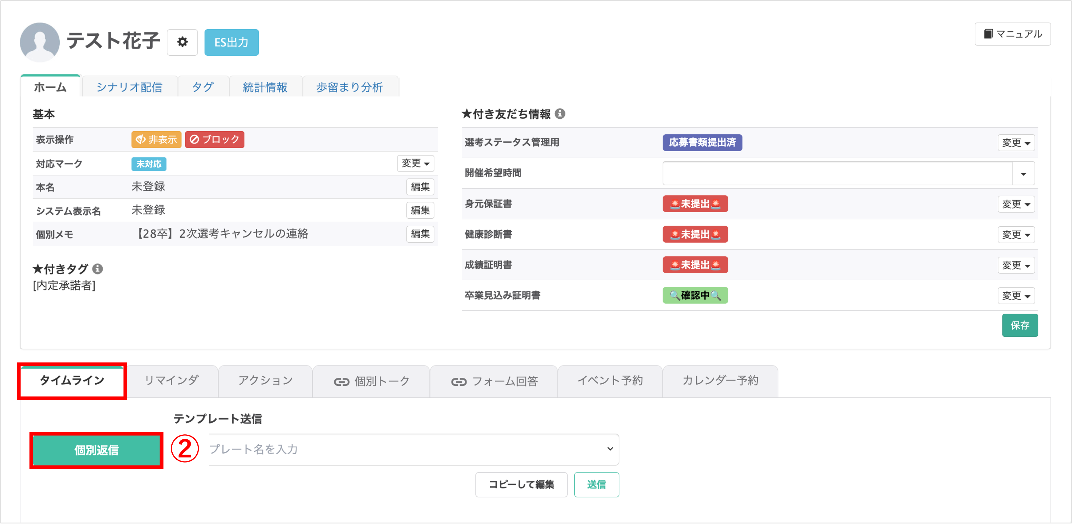
Task: Click the コピーして編集 button
Action: pos(521,485)
